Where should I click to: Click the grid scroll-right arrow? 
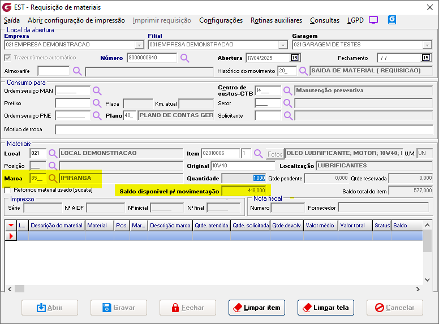418,289
